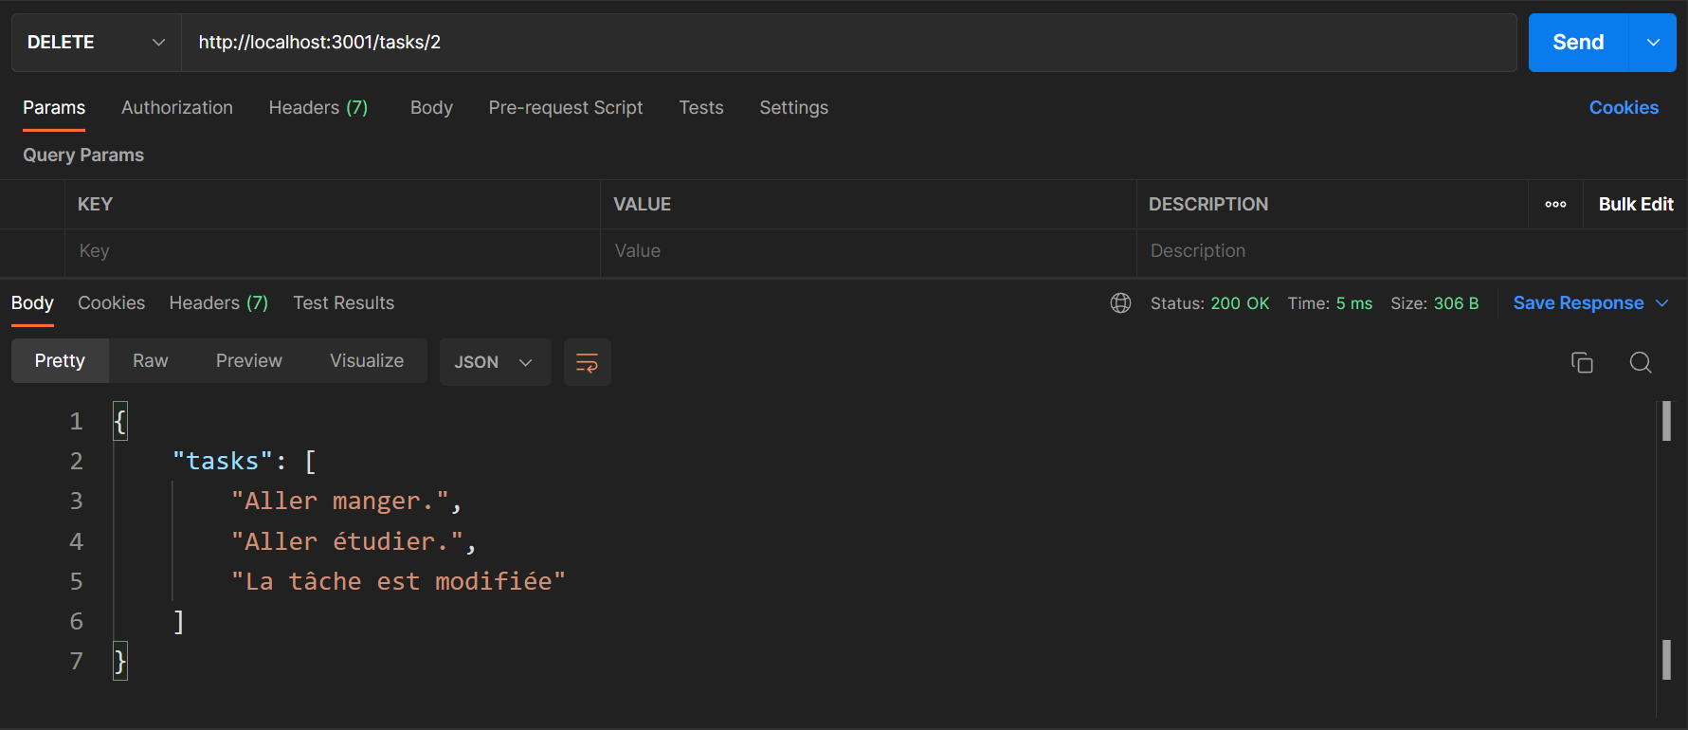This screenshot has height=730, width=1688.
Task: Open search in response with magnifier icon
Action: (x=1641, y=362)
